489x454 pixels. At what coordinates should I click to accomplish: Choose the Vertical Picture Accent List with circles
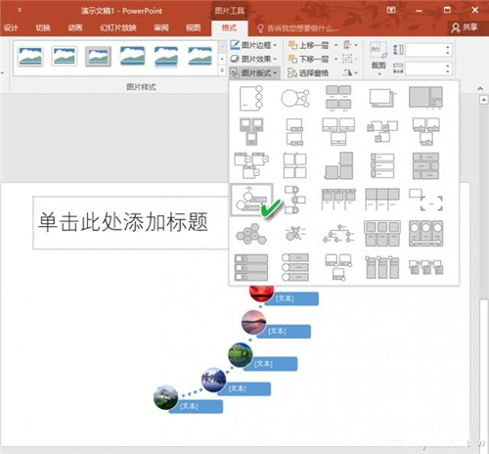click(295, 267)
